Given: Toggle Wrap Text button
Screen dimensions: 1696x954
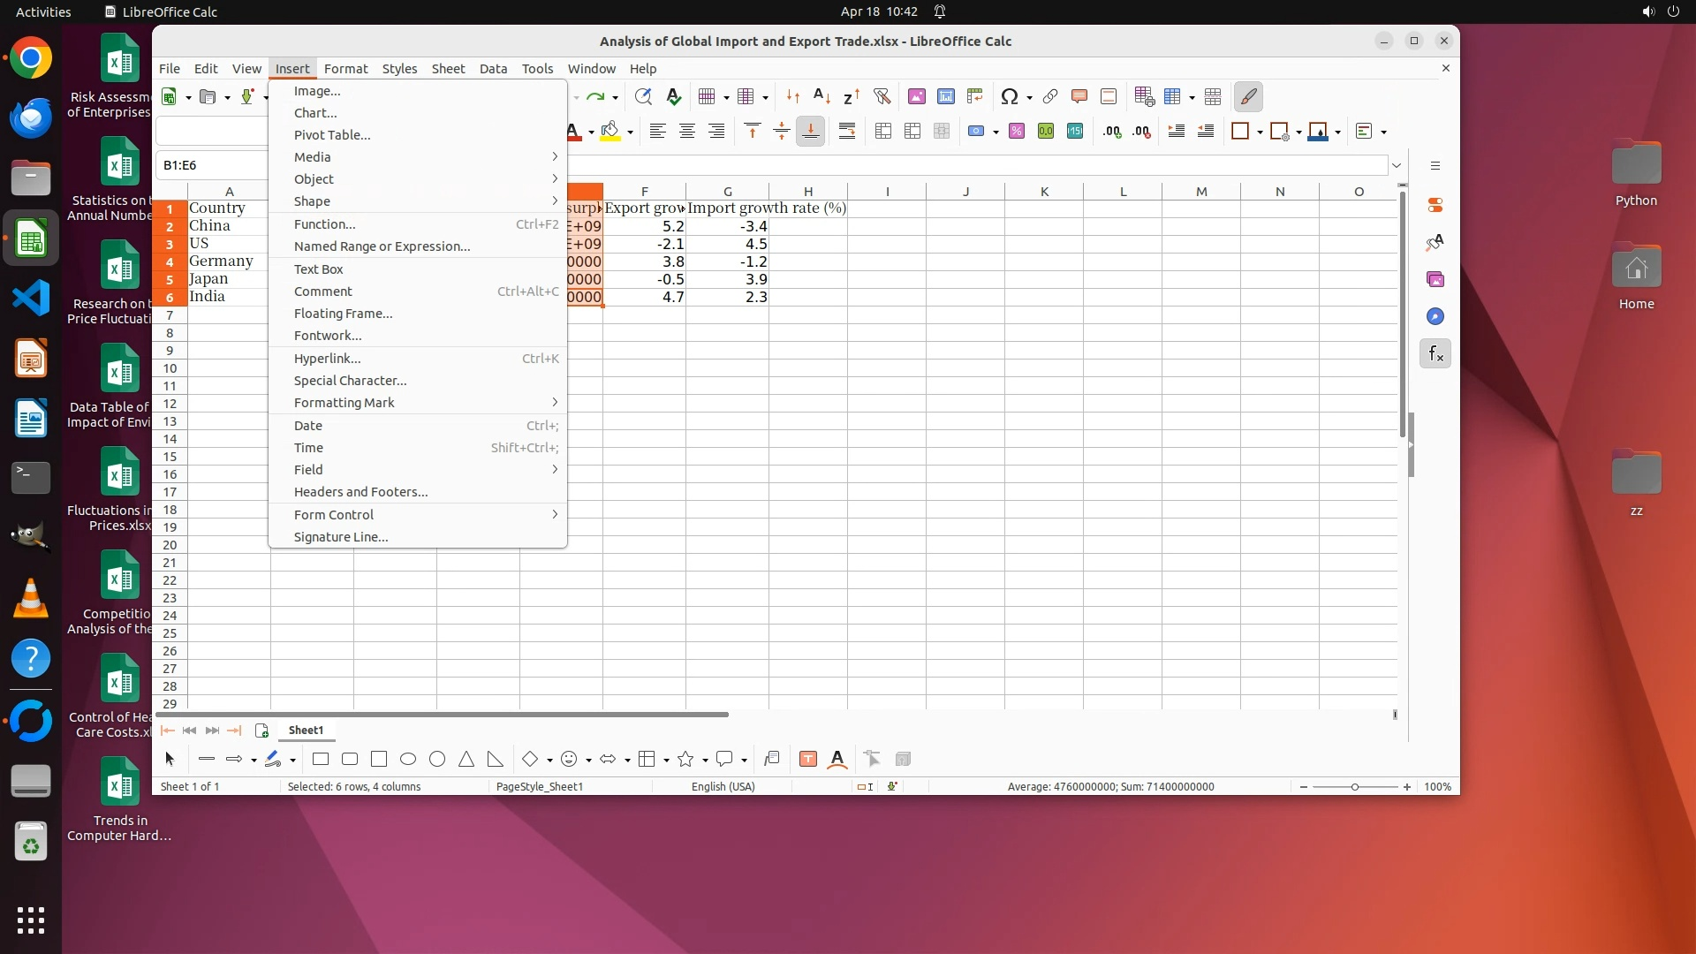Looking at the screenshot, I should [x=847, y=132].
